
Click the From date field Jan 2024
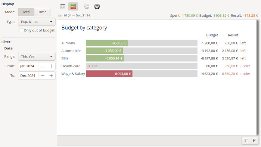pos(28,66)
